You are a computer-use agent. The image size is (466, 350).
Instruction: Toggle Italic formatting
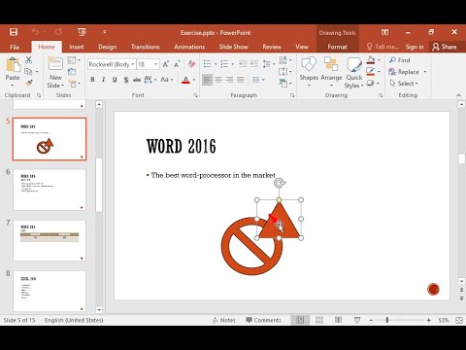[104, 80]
